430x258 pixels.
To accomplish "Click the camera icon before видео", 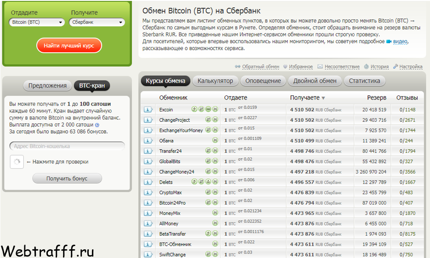I will click(389, 42).
